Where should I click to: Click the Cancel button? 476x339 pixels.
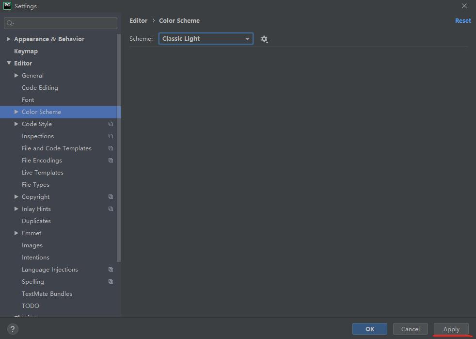click(x=411, y=329)
